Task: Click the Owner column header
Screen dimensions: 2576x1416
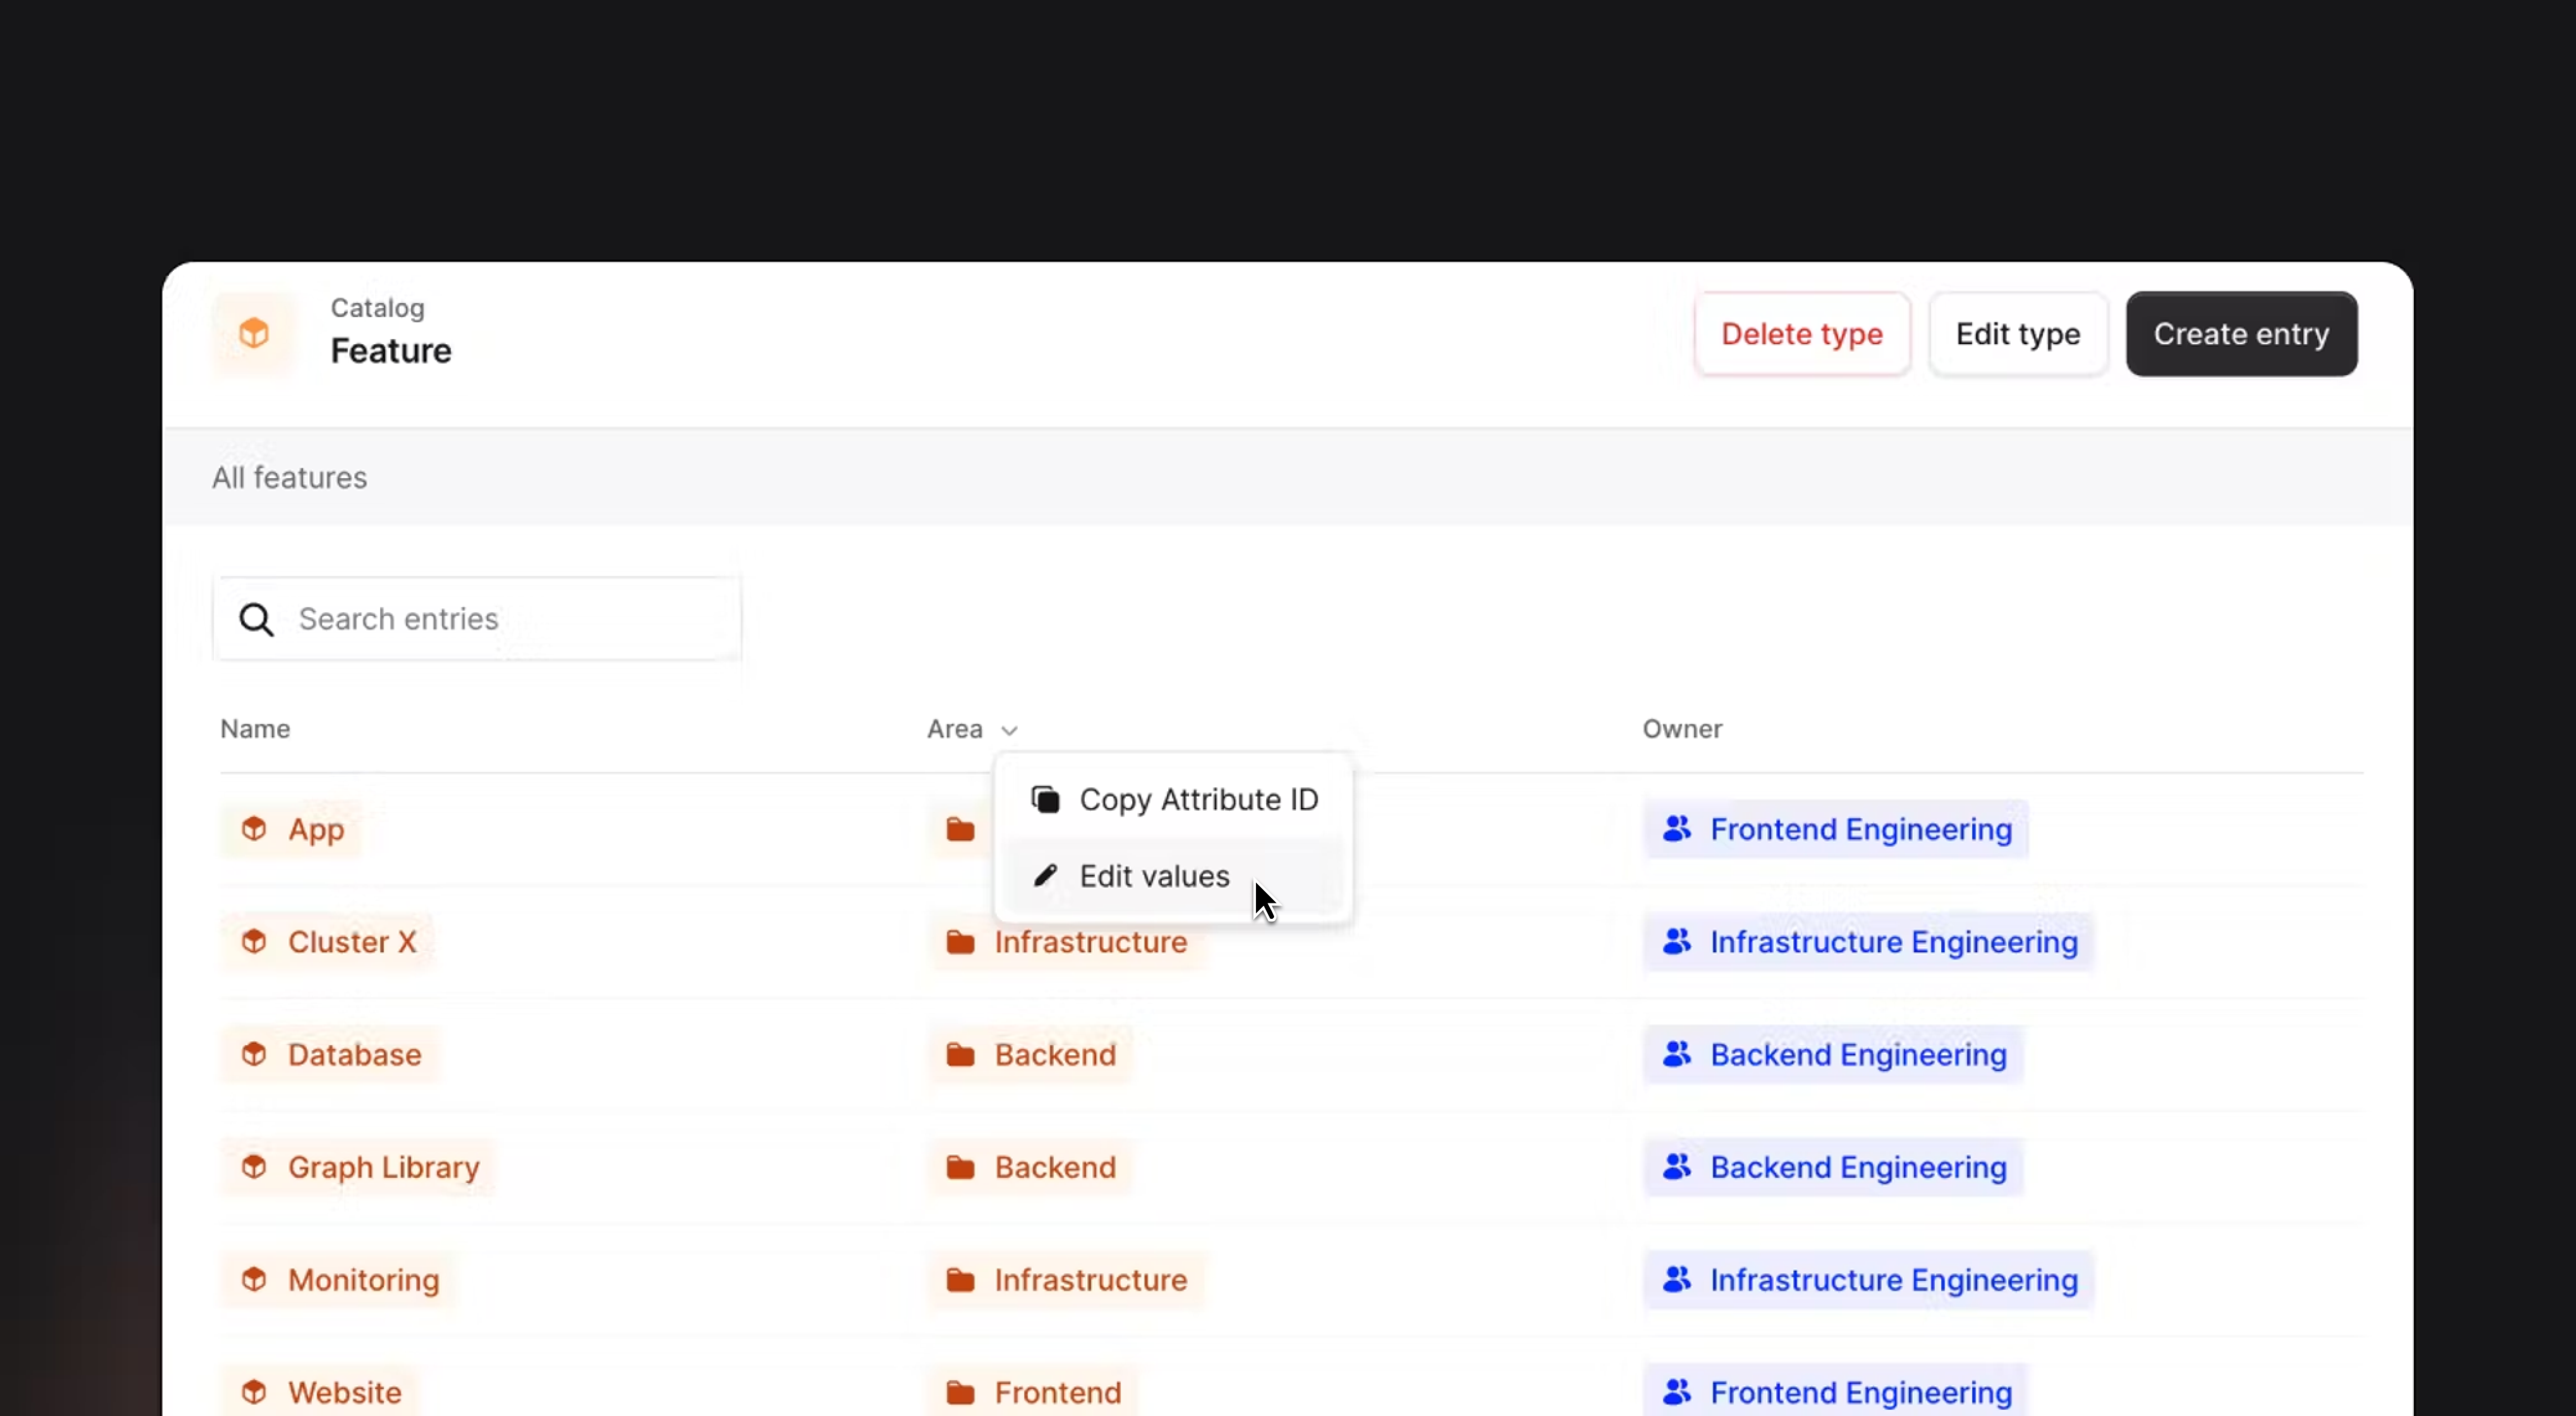Action: click(1682, 729)
